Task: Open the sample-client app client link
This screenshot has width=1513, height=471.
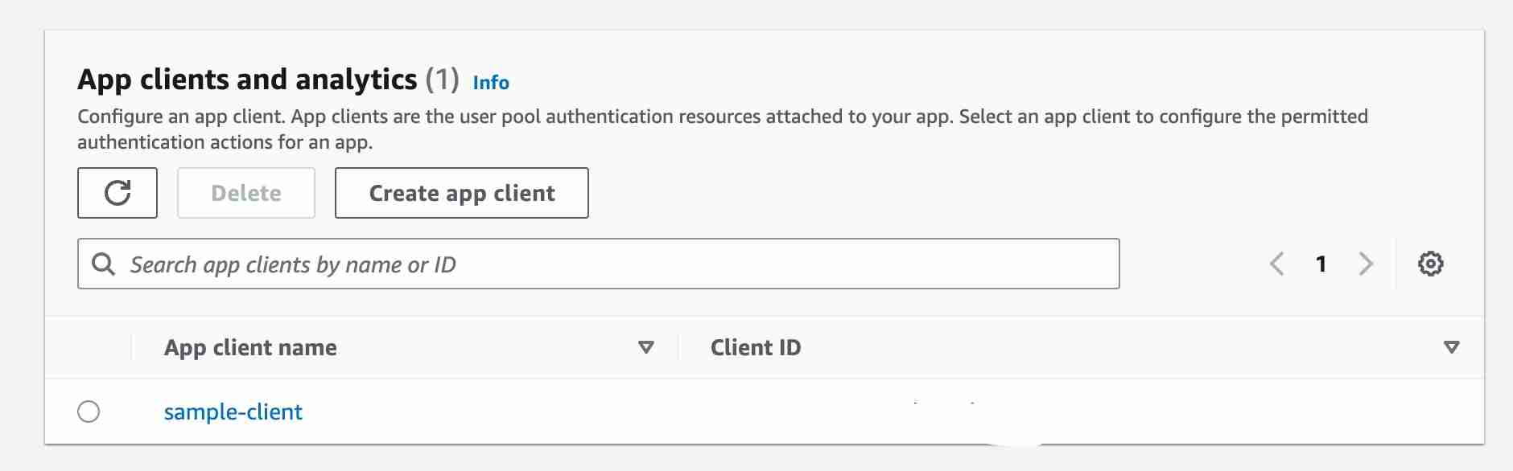Action: click(233, 412)
